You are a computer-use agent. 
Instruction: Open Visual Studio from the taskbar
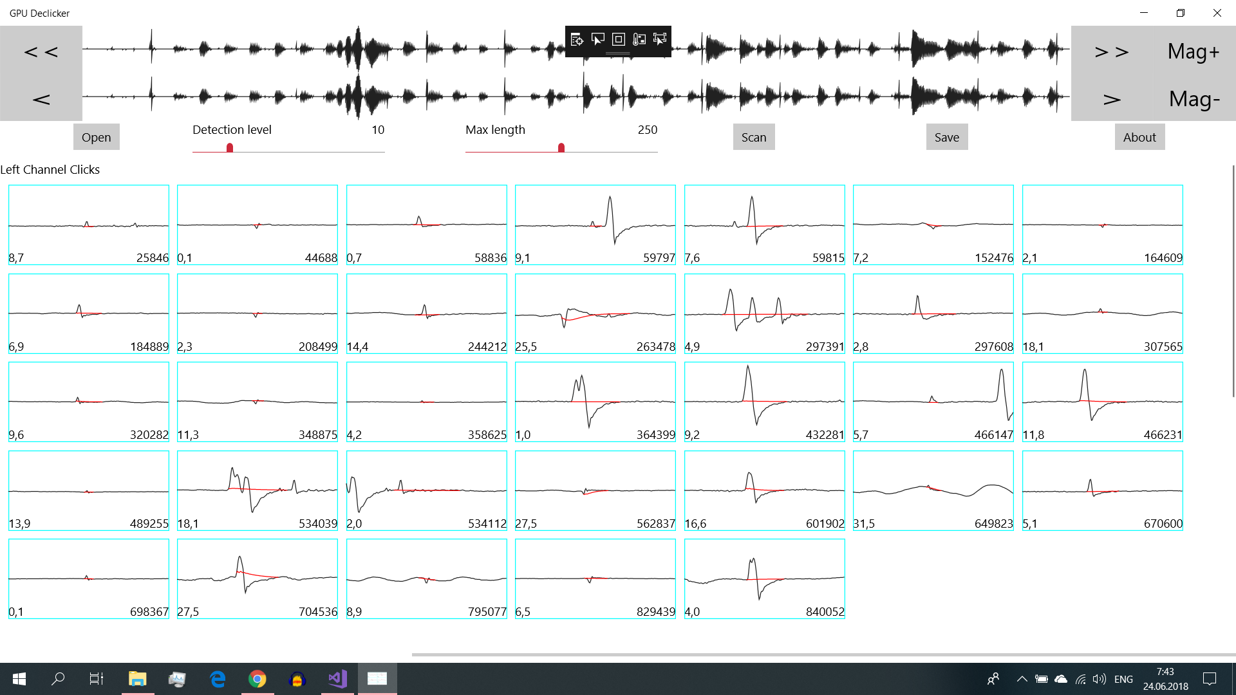pos(337,679)
